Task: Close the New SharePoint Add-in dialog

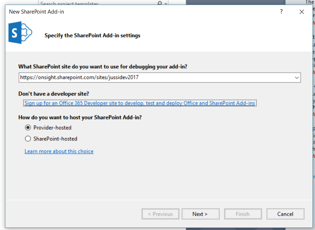Action: point(302,12)
